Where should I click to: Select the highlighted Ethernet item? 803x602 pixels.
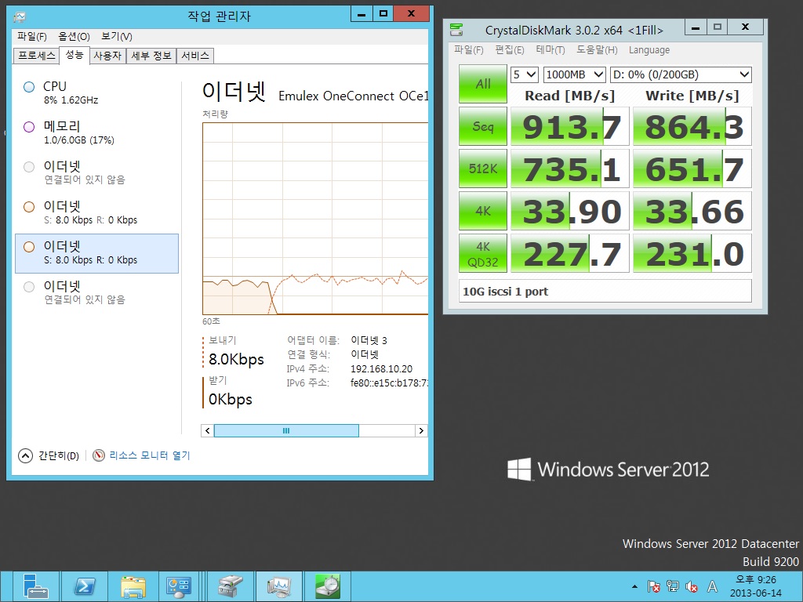point(96,253)
